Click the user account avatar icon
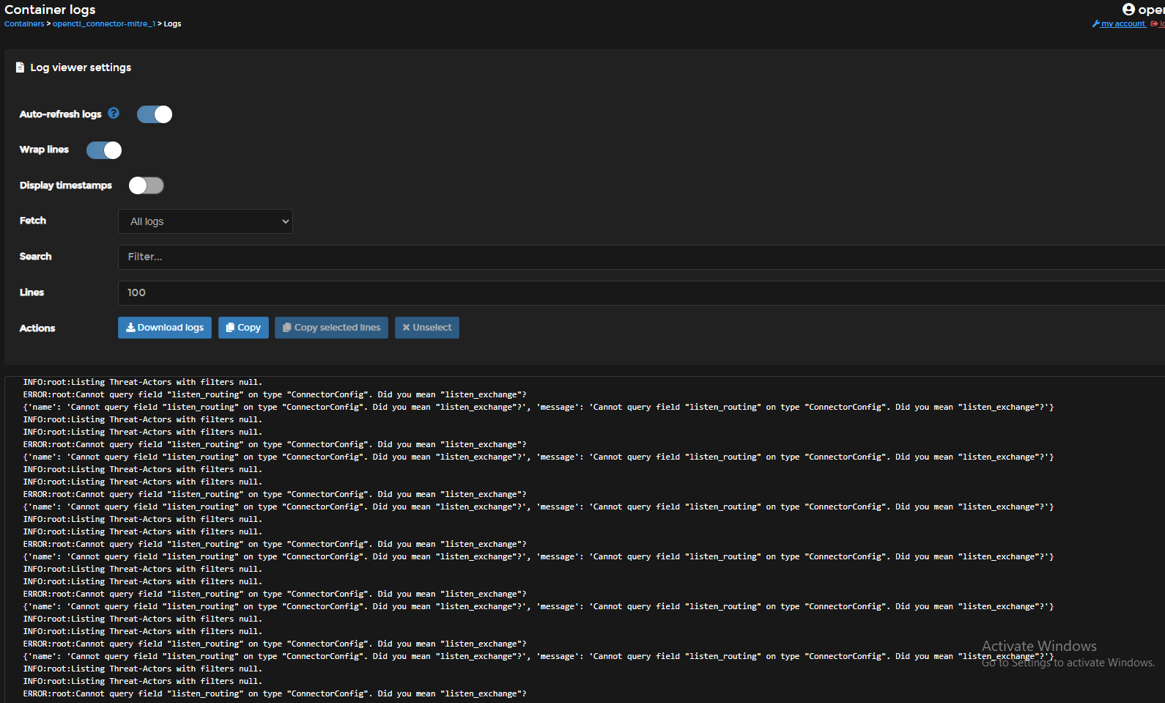1165x703 pixels. (x=1128, y=10)
